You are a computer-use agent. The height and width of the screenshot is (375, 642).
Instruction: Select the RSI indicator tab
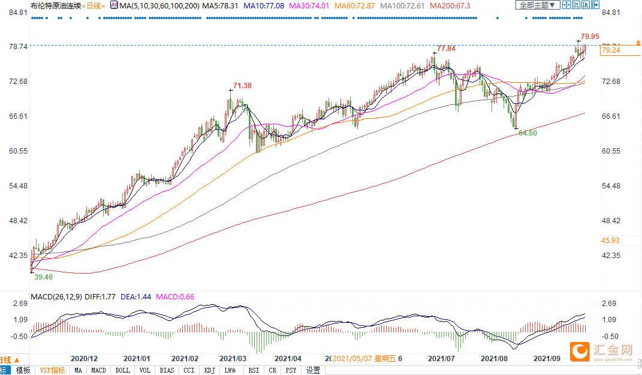pos(254,370)
